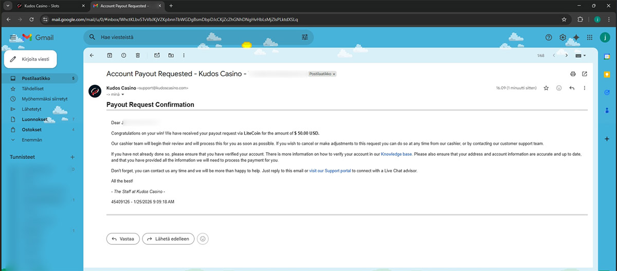Print the Payout Request email
617x271 pixels.
(573, 74)
